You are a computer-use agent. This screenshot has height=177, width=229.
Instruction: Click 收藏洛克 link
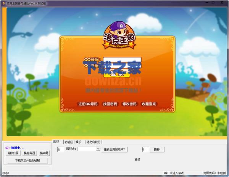click(149, 104)
